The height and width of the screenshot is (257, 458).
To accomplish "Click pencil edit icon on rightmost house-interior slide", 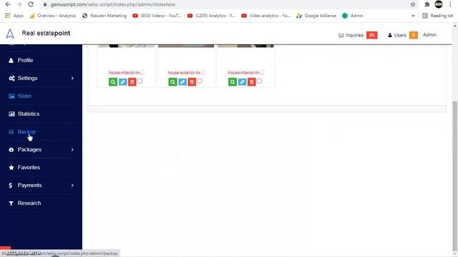I will (x=242, y=82).
